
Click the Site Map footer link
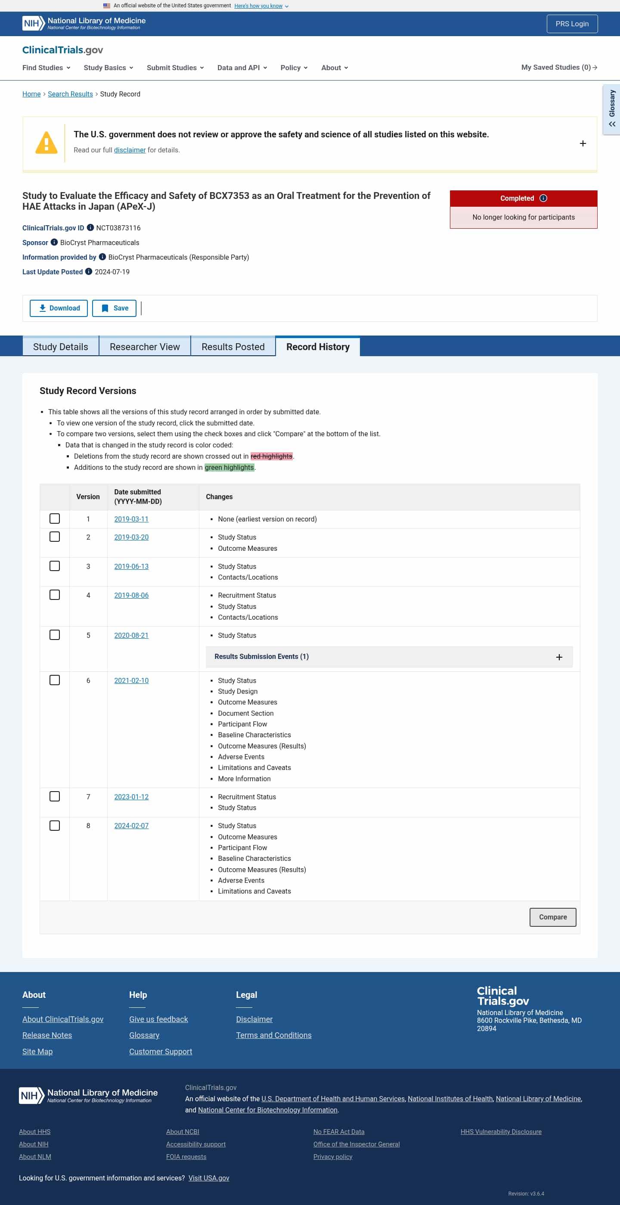pyautogui.click(x=37, y=1052)
